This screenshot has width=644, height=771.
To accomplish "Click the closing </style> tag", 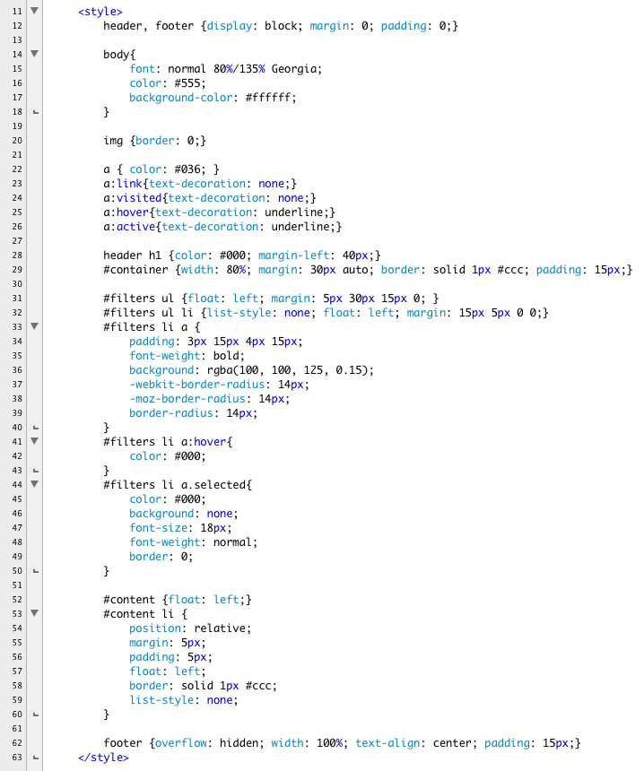I will coord(103,758).
